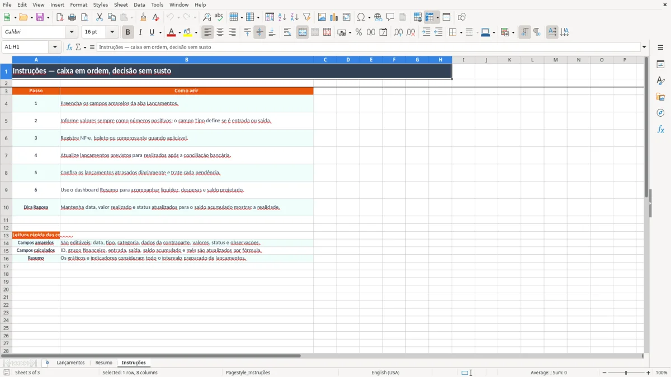Click the Cut scissors icon
Screen dimensions: 671x377
click(100, 17)
